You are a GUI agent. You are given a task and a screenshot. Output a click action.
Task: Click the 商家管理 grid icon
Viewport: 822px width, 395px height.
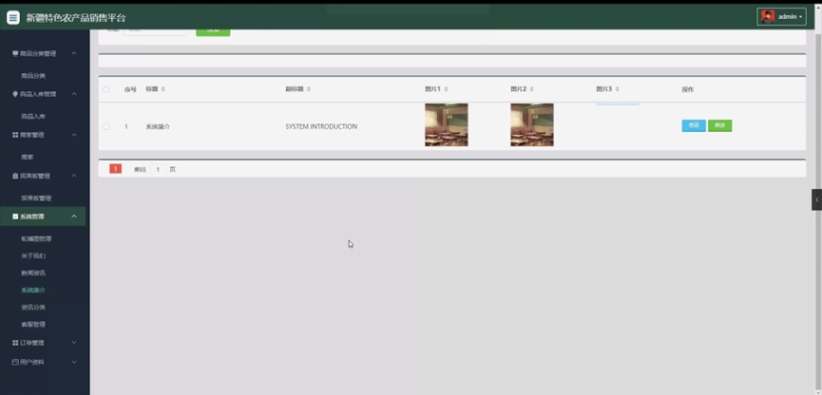click(15, 135)
